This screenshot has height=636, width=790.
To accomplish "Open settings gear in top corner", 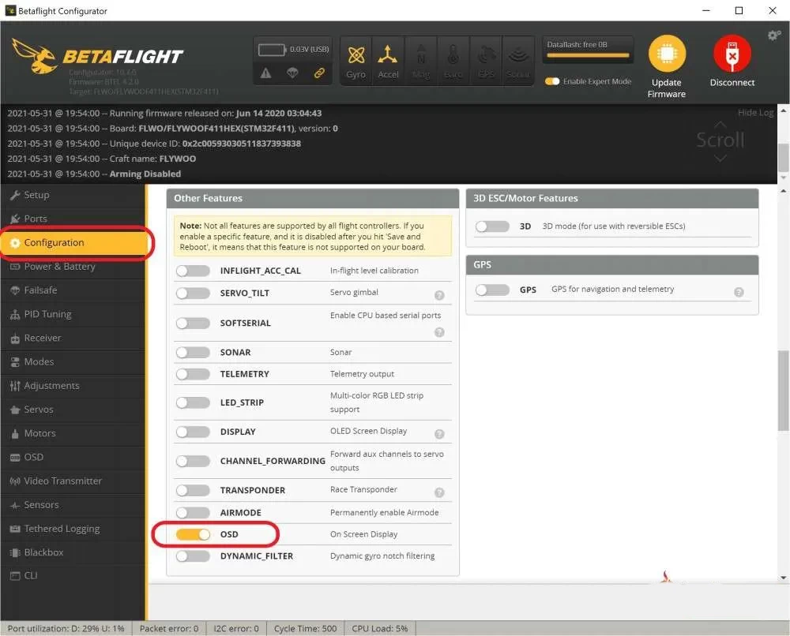I will click(773, 36).
